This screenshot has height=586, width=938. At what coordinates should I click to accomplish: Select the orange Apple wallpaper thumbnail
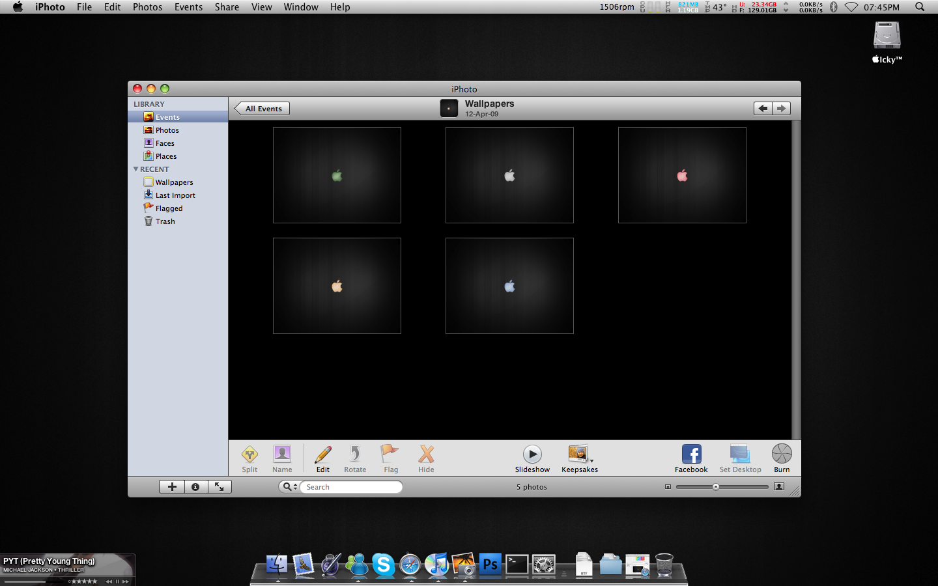click(337, 286)
